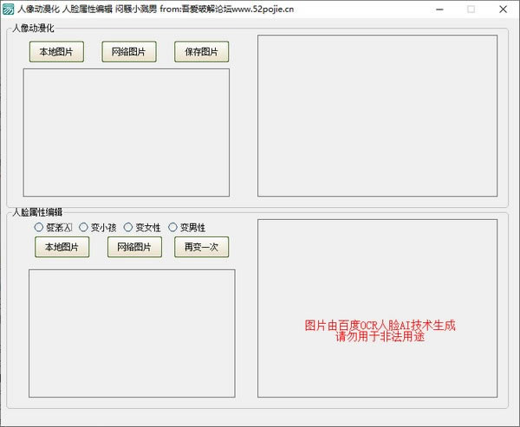Click 本地图片 in the 人像动漫化 group
The image size is (520, 427).
(x=56, y=52)
